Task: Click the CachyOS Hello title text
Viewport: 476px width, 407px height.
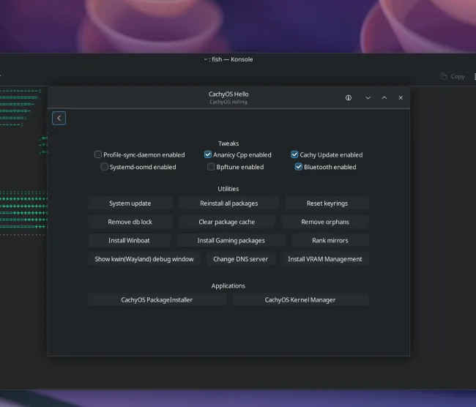Action: (x=228, y=94)
